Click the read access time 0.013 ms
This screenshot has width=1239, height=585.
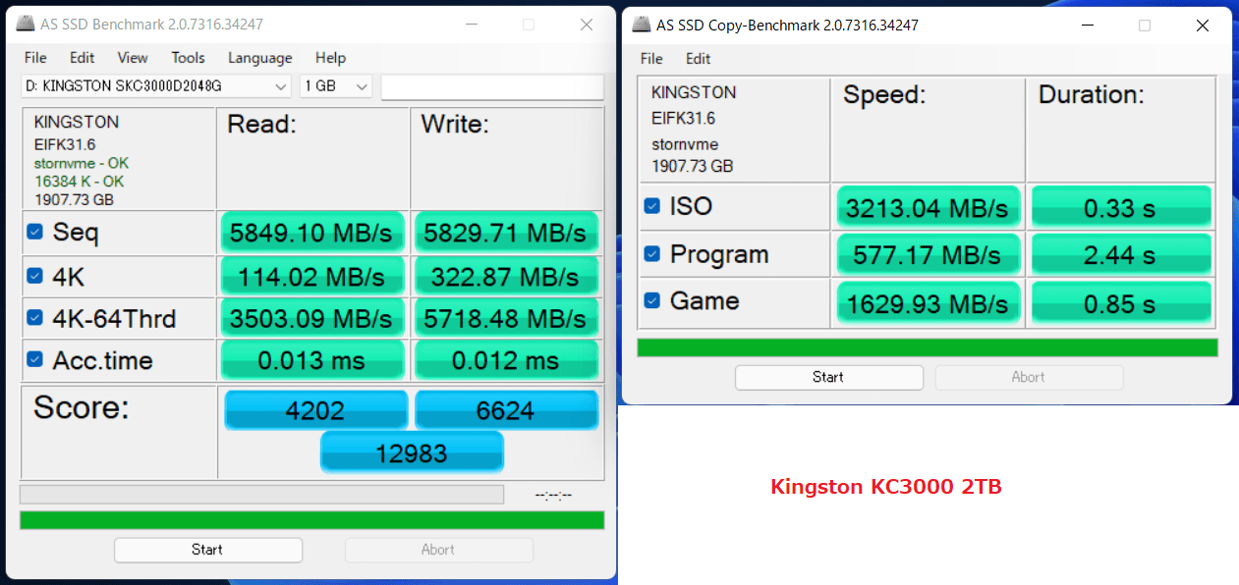point(311,360)
